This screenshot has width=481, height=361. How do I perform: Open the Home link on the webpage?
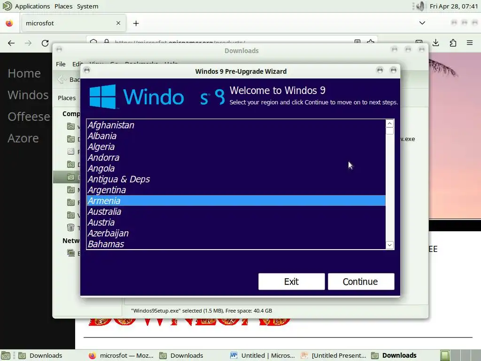pyautogui.click(x=24, y=73)
